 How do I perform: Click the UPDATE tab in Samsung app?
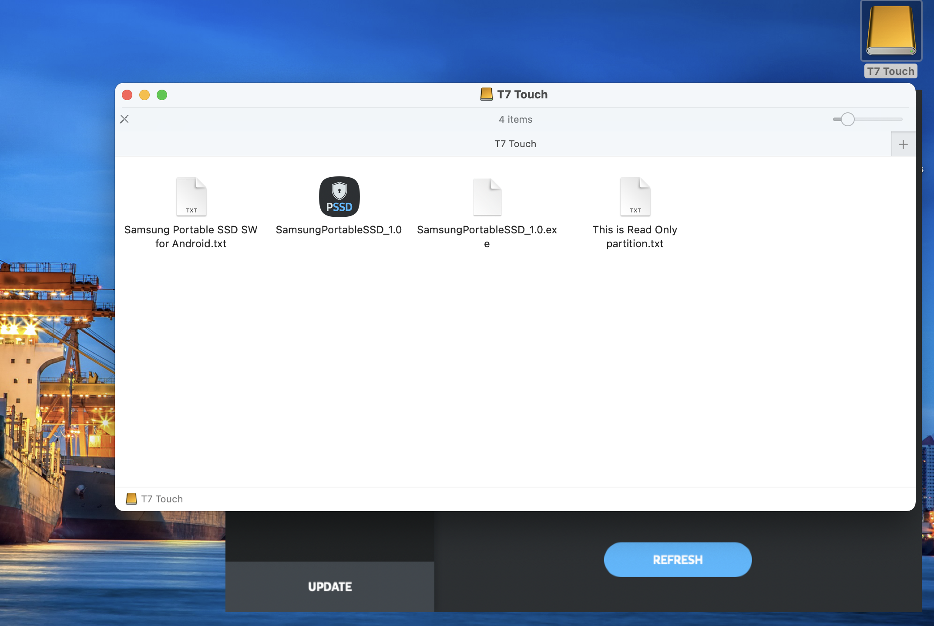330,586
